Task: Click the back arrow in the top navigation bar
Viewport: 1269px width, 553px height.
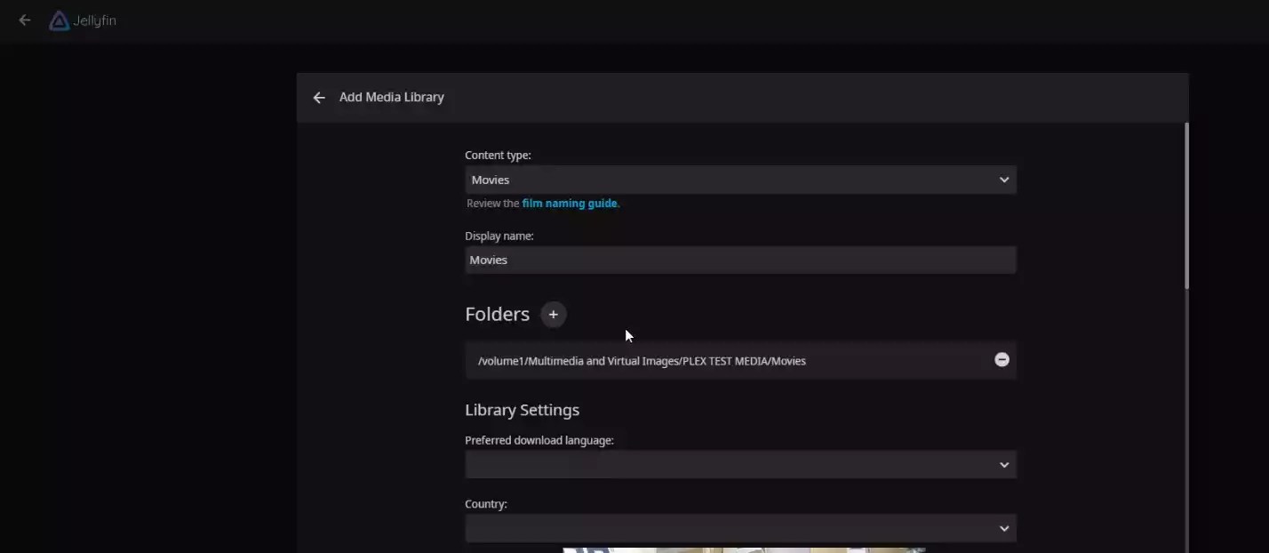Action: point(24,20)
